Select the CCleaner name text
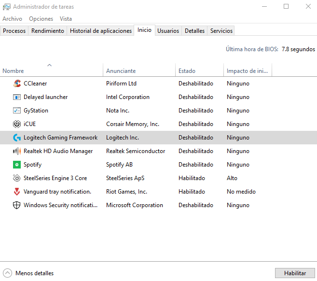 tap(35, 84)
